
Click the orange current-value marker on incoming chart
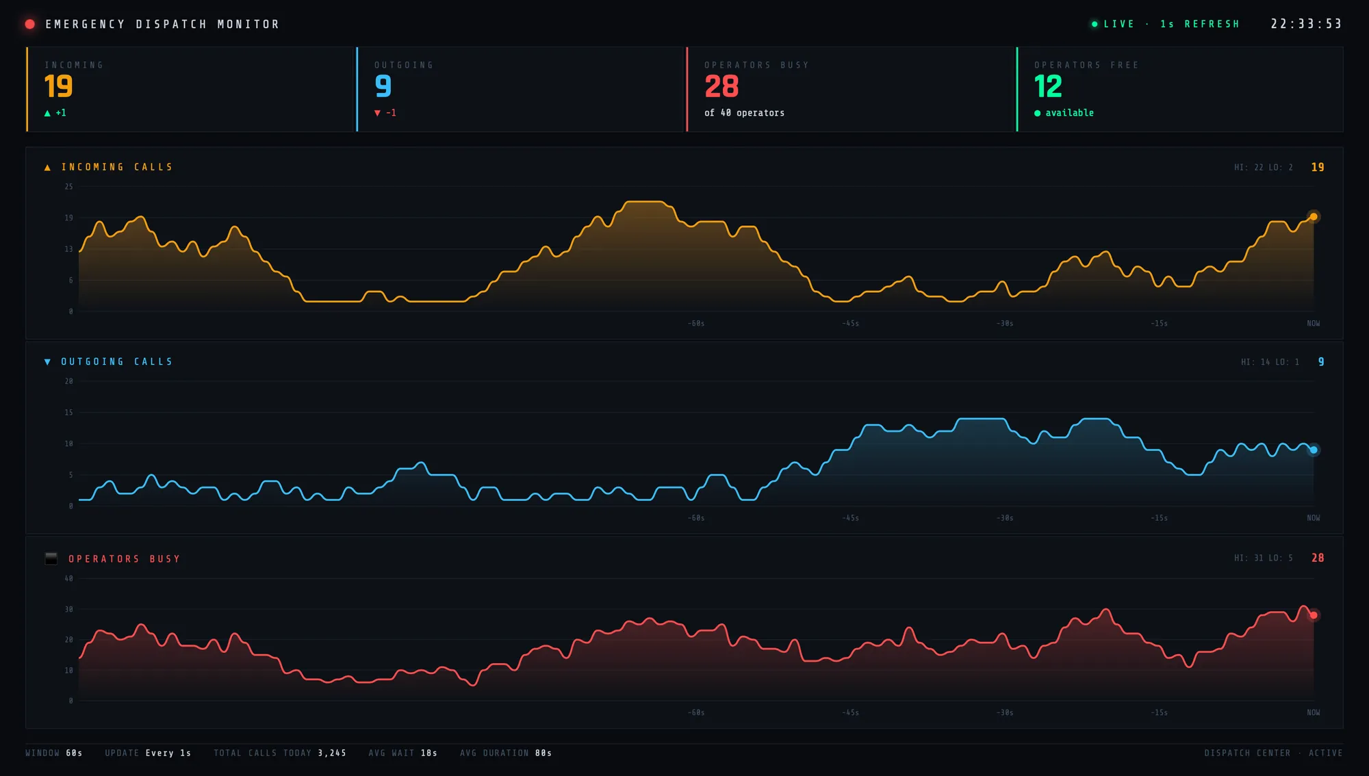1314,217
